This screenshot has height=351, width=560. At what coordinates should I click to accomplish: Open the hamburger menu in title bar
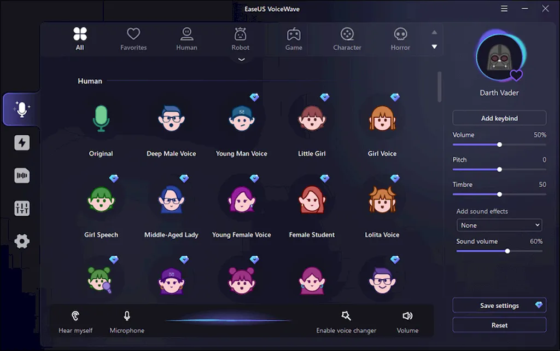504,9
